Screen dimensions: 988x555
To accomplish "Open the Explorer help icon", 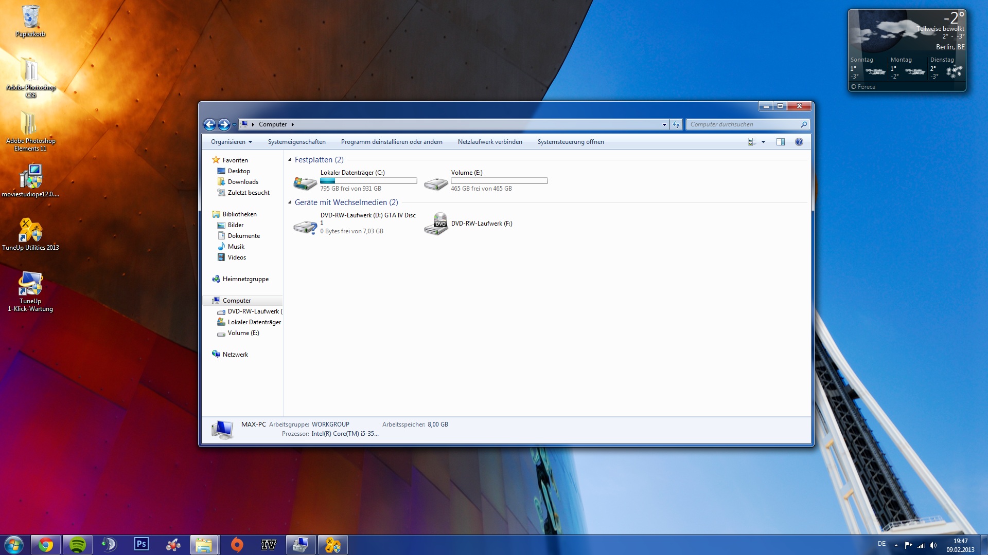I will pyautogui.click(x=799, y=142).
